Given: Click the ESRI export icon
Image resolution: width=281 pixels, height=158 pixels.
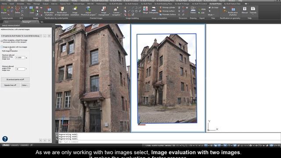Looking at the screenshot, I should tap(202, 13).
